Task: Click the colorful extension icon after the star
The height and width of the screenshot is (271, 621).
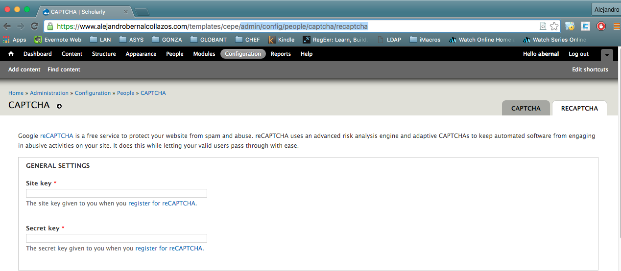Action: tap(570, 26)
